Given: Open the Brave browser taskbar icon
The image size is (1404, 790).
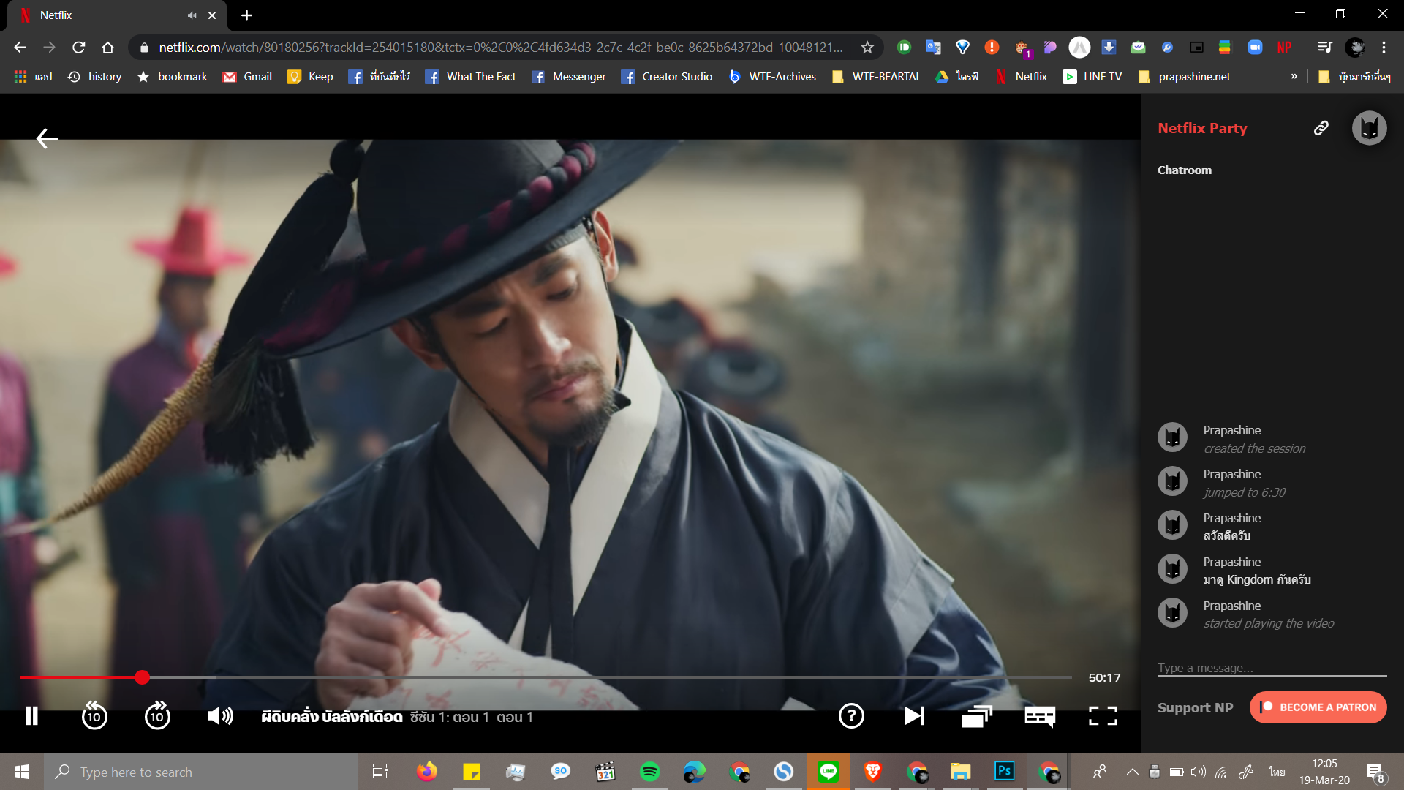Looking at the screenshot, I should (872, 772).
